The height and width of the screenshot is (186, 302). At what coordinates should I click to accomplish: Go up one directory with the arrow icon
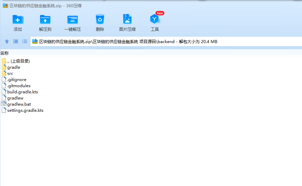click(x=7, y=41)
